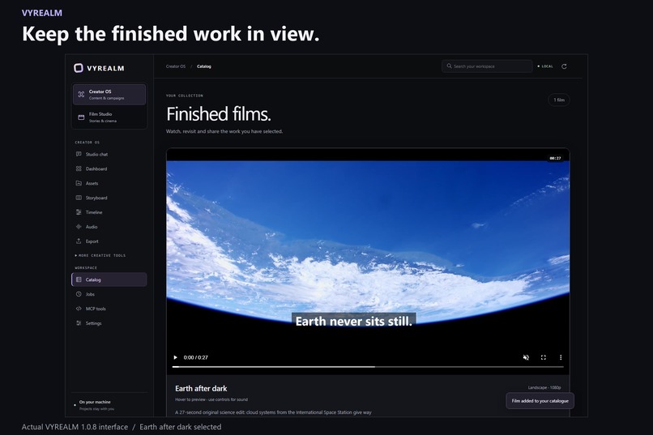
Task: Expand More Creative Tools section
Action: pyautogui.click(x=100, y=256)
